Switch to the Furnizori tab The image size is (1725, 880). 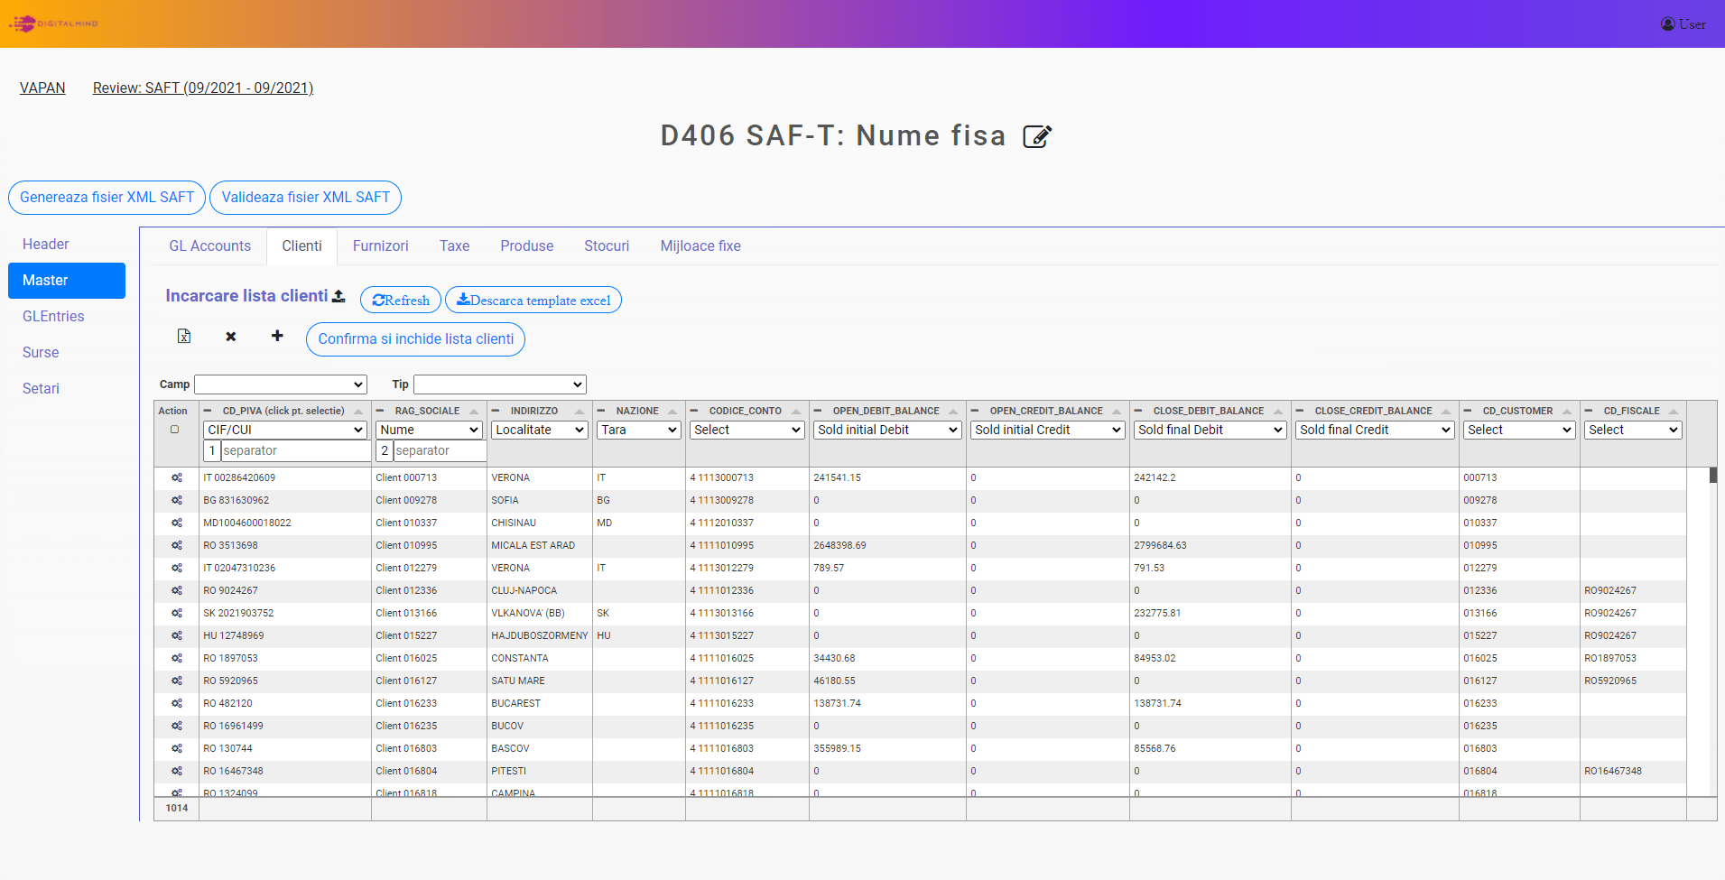(380, 246)
